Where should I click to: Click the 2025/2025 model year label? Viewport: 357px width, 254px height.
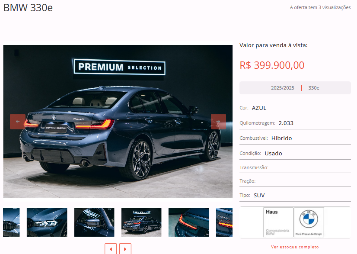(x=283, y=88)
